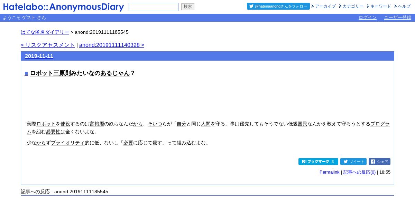
Task: Open the Permalink of this entry
Action: pos(330,172)
